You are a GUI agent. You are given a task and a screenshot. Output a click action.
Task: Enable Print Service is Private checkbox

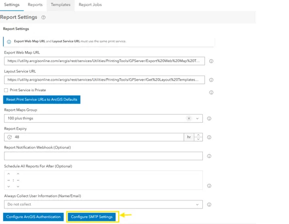(x=6, y=90)
